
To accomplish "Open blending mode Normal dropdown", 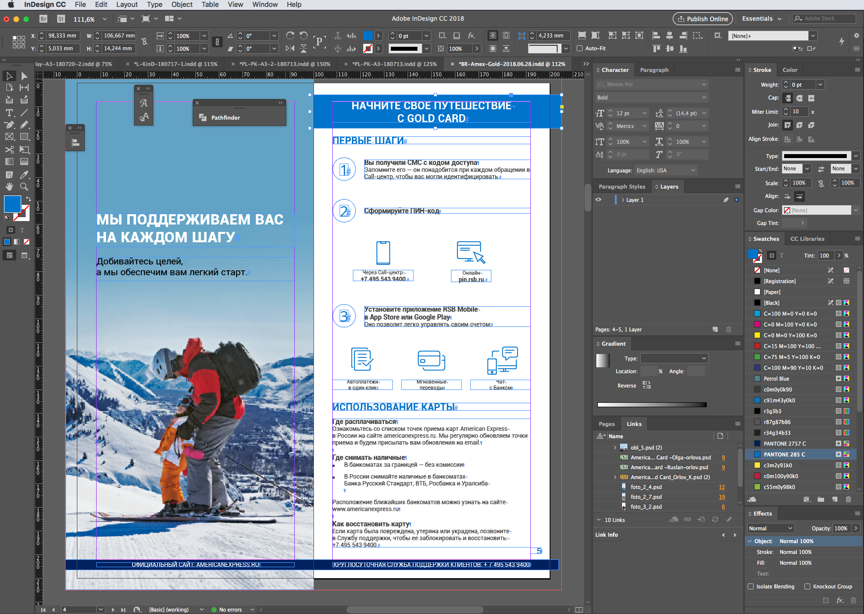I will tap(770, 528).
